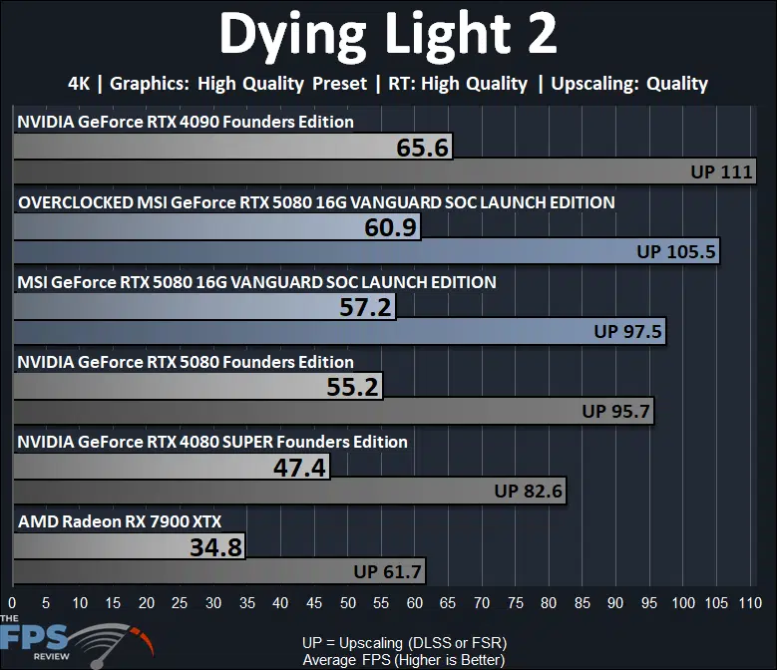Click the RTX 4080 SUPER Founders Edition label
The image size is (777, 670).
coord(212,442)
